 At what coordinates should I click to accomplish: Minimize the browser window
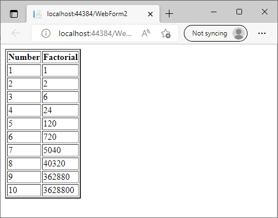(214, 12)
